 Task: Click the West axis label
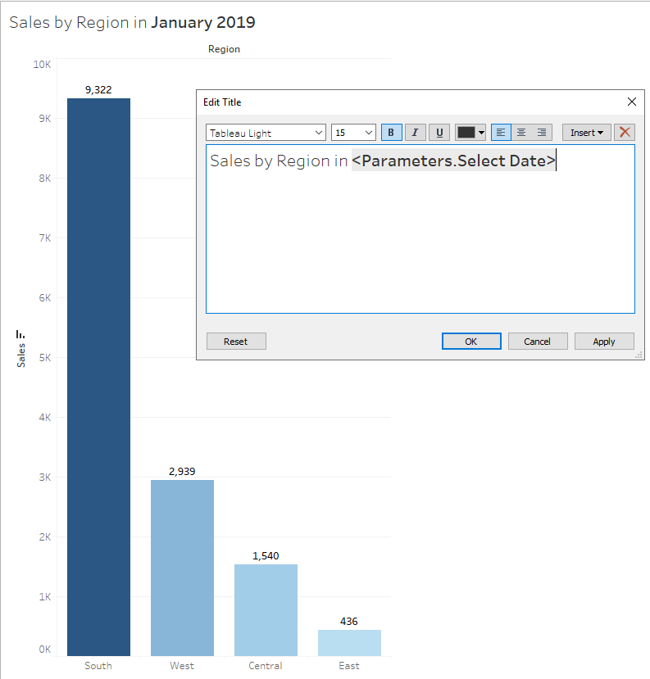point(182,666)
